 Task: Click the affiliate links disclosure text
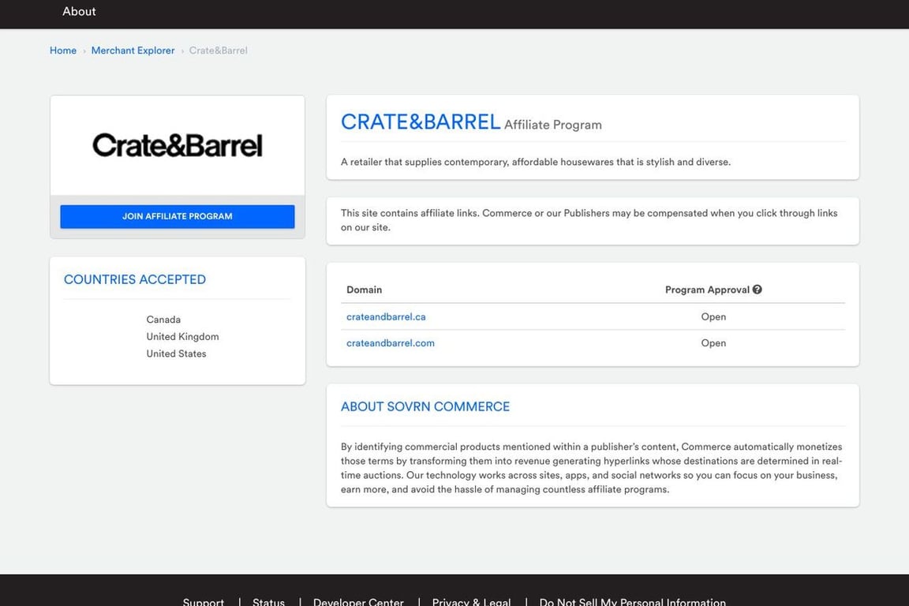[589, 220]
